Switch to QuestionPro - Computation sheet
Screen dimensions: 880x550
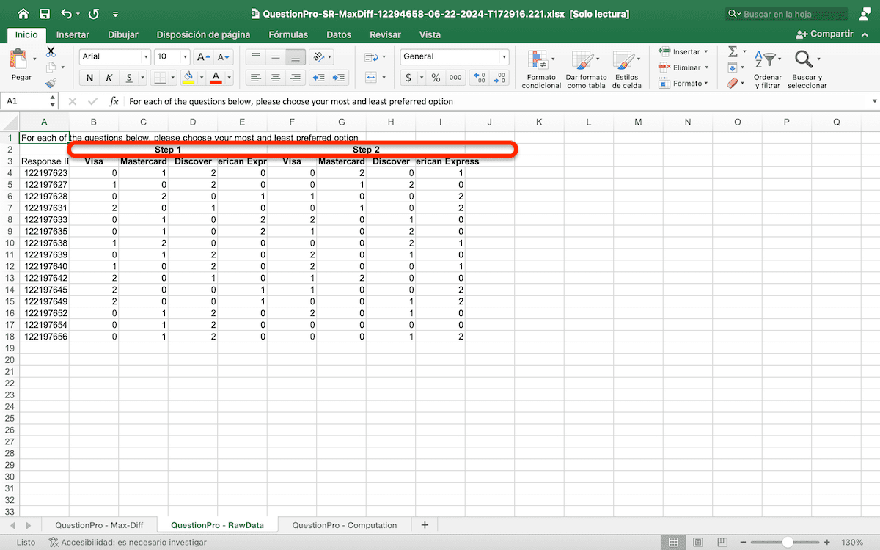344,525
